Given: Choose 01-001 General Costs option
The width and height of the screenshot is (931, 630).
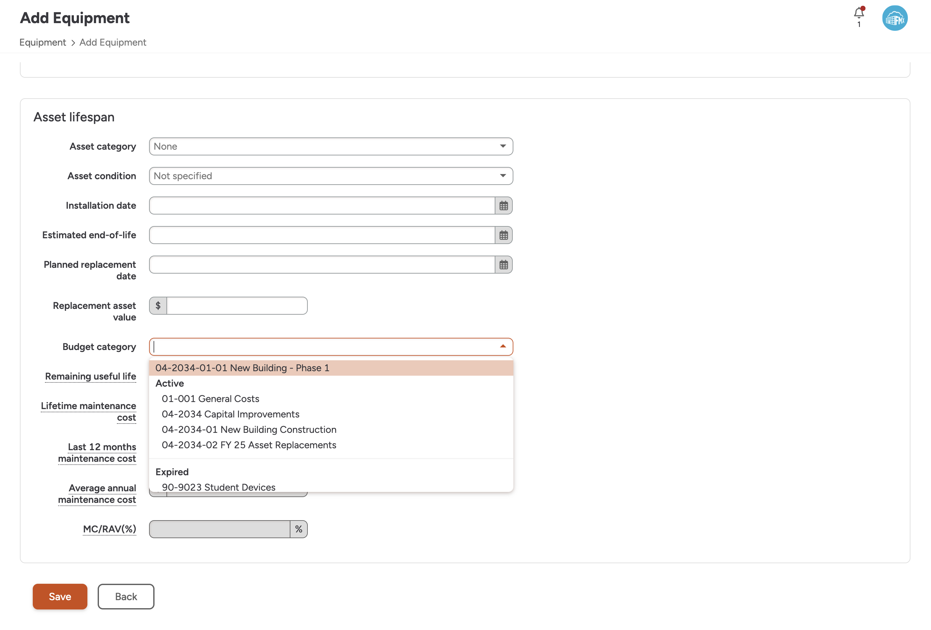Looking at the screenshot, I should (210, 399).
